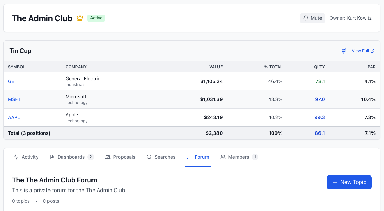Select the SYMBOL column header

(x=17, y=67)
